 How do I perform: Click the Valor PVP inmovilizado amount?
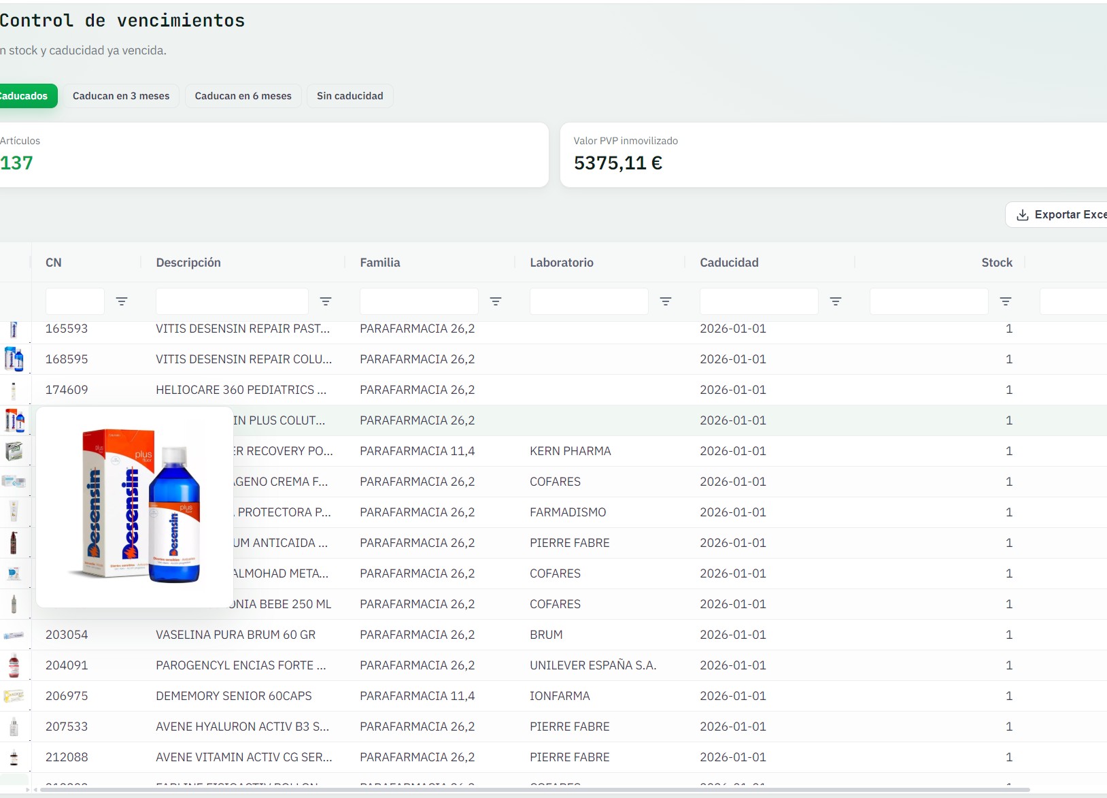pos(618,163)
